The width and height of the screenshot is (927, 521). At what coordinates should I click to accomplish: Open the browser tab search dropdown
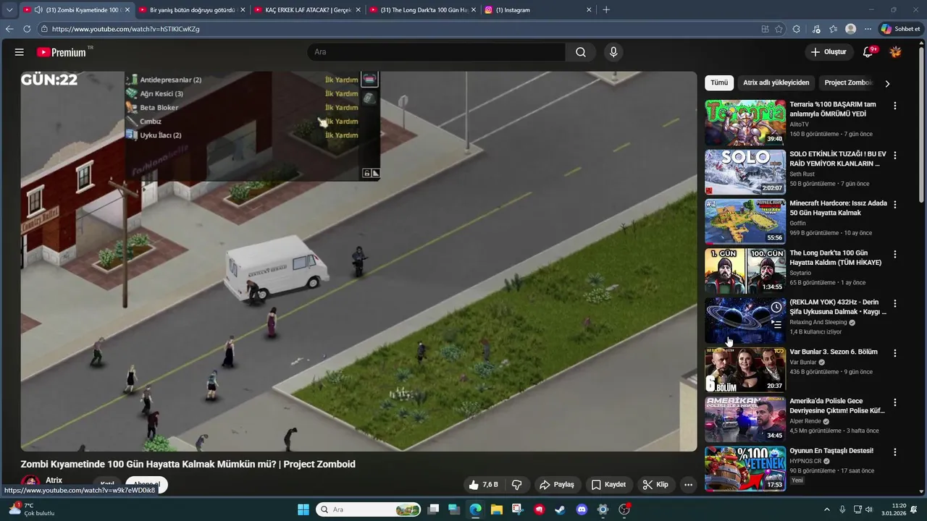9,10
